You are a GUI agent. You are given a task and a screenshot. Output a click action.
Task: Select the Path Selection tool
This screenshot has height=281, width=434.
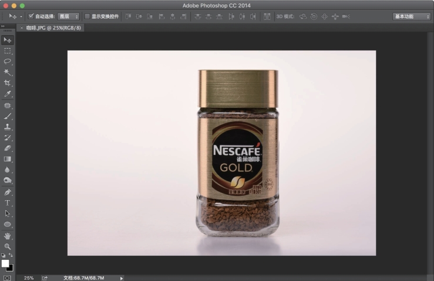click(x=8, y=214)
